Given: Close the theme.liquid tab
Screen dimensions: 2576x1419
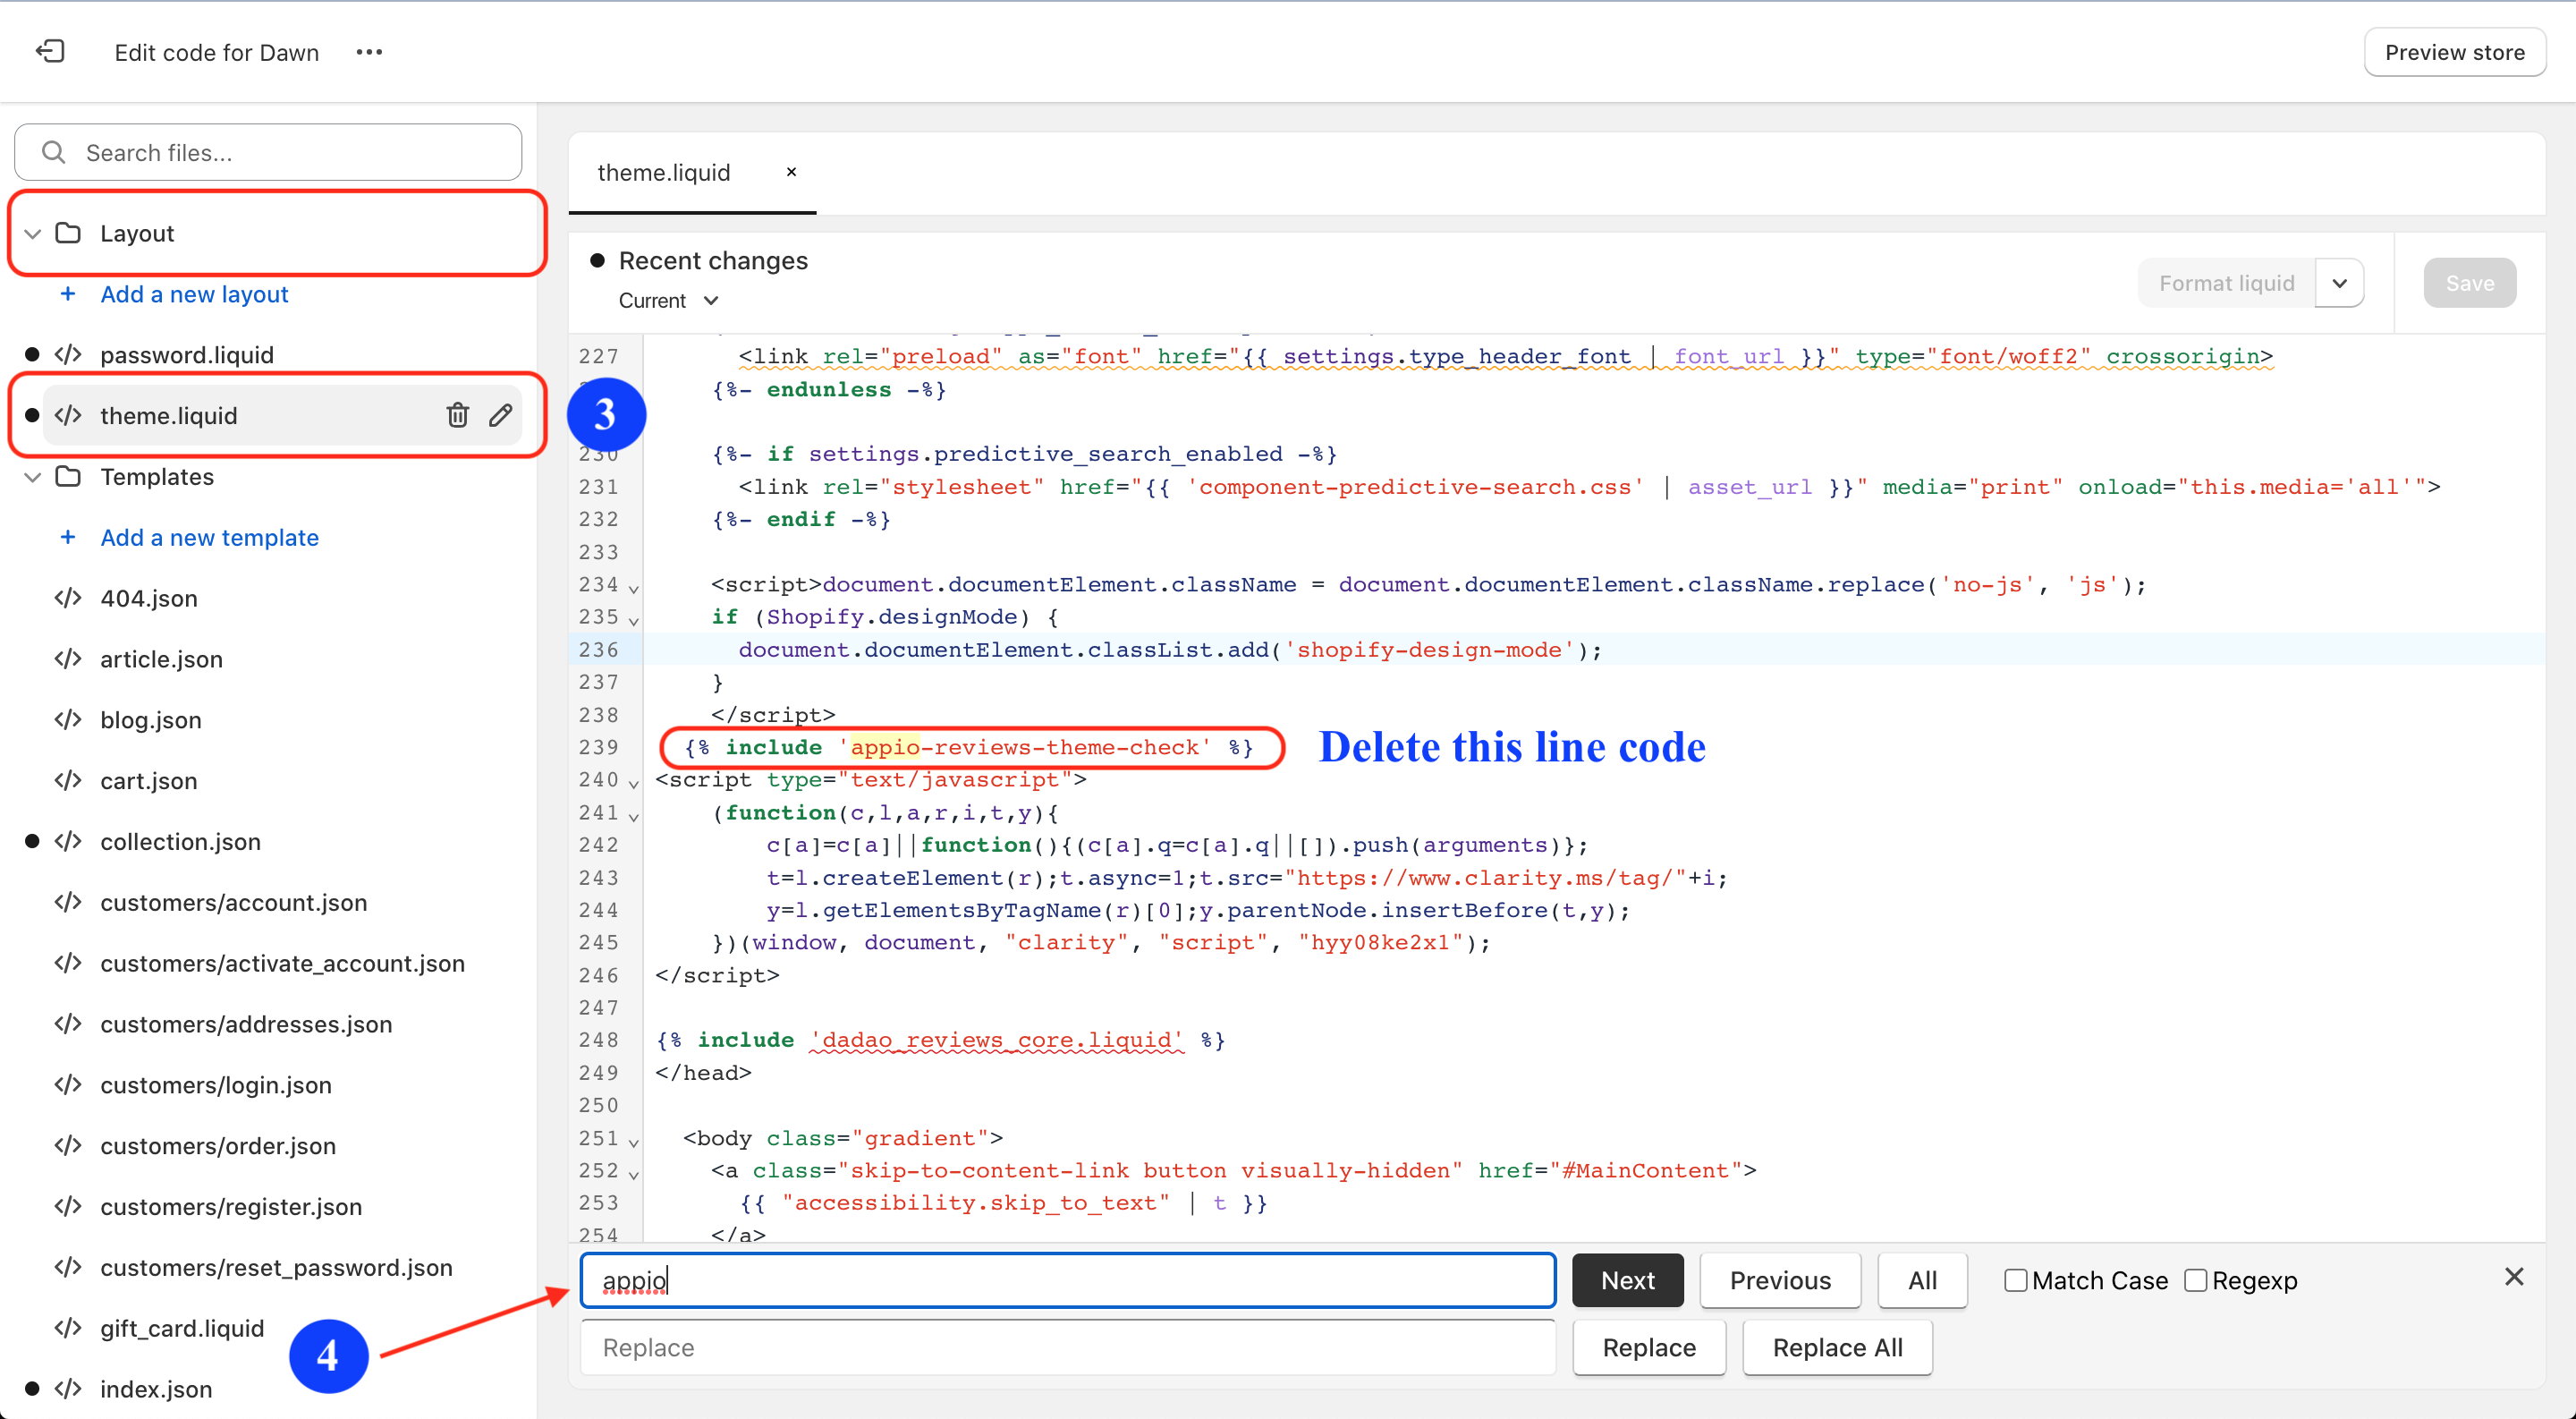Looking at the screenshot, I should pyautogui.click(x=791, y=172).
